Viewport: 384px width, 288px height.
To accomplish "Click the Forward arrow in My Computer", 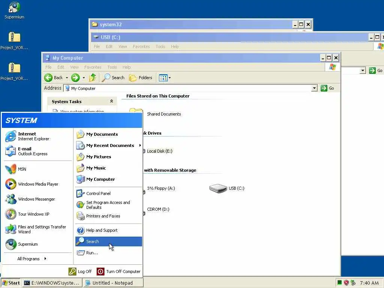I will (x=75, y=78).
